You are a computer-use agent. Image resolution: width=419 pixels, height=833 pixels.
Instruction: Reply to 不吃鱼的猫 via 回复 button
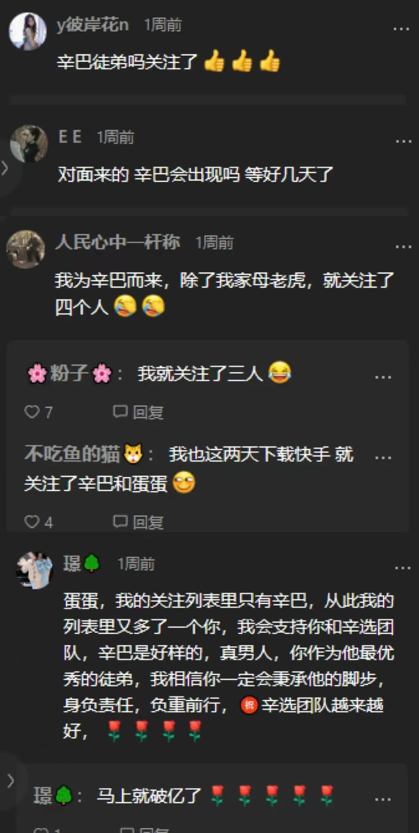pos(138,523)
